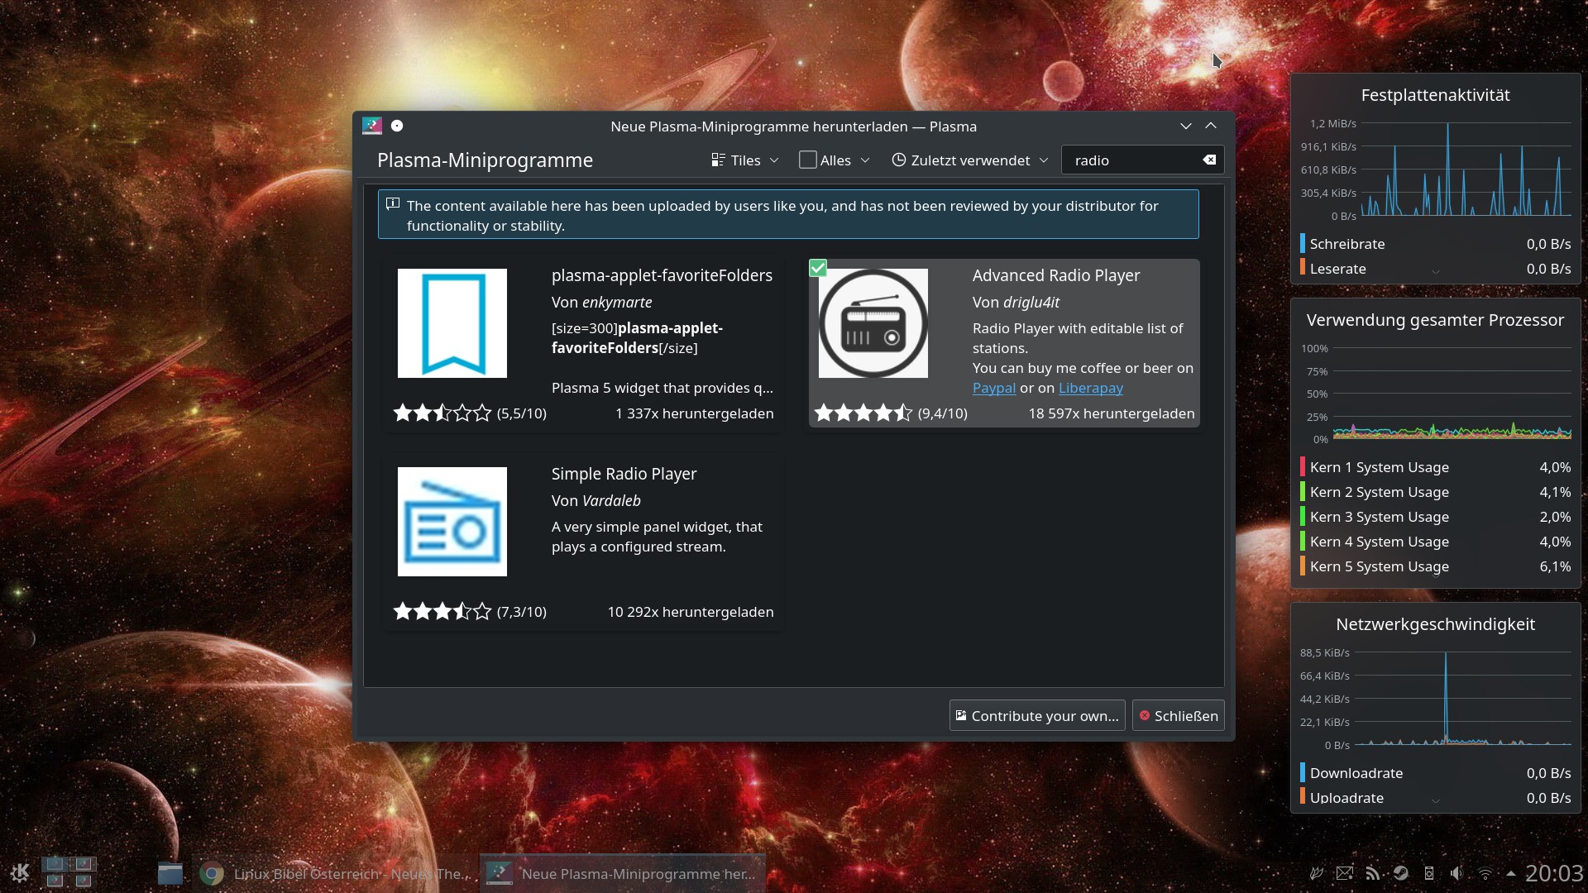Click the Festplattenaktivität widget title
Image resolution: width=1588 pixels, height=893 pixels.
point(1435,95)
